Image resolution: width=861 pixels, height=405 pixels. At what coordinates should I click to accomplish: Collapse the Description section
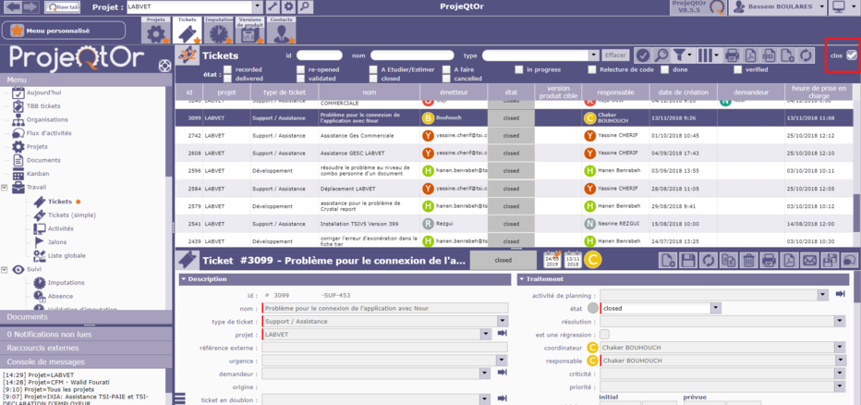click(184, 279)
